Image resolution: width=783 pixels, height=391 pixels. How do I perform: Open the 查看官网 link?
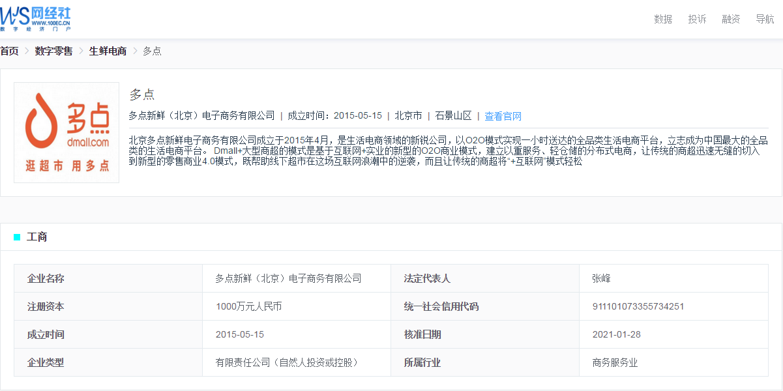(x=503, y=116)
